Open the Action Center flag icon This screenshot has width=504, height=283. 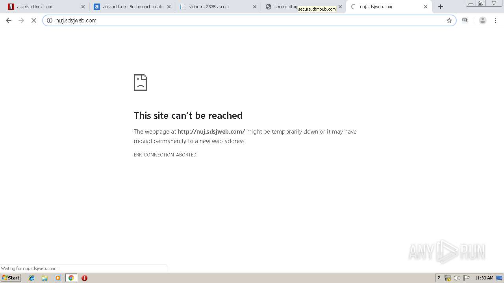(467, 278)
